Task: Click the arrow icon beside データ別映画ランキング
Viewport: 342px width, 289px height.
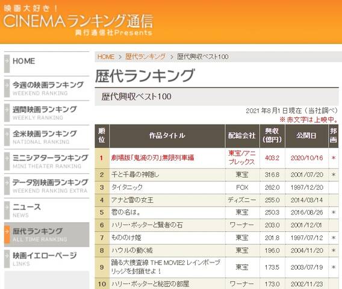Action: pos(7,186)
